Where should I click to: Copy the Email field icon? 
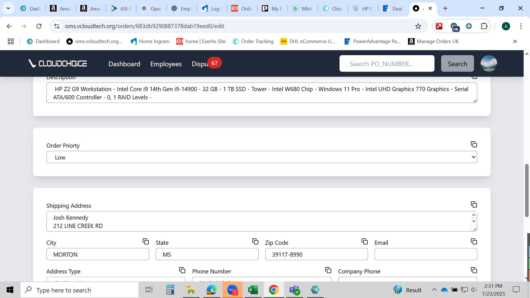(474, 241)
